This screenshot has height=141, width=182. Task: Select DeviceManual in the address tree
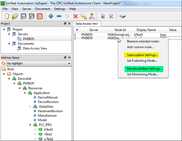tap(48, 97)
